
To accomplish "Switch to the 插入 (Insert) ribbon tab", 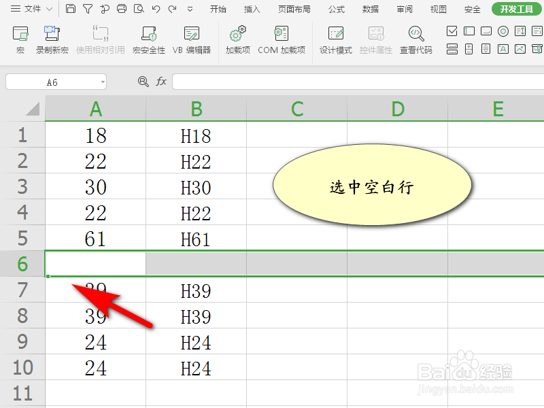I will [252, 9].
